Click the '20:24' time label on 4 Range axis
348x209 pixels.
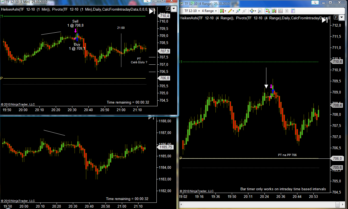point(265,196)
